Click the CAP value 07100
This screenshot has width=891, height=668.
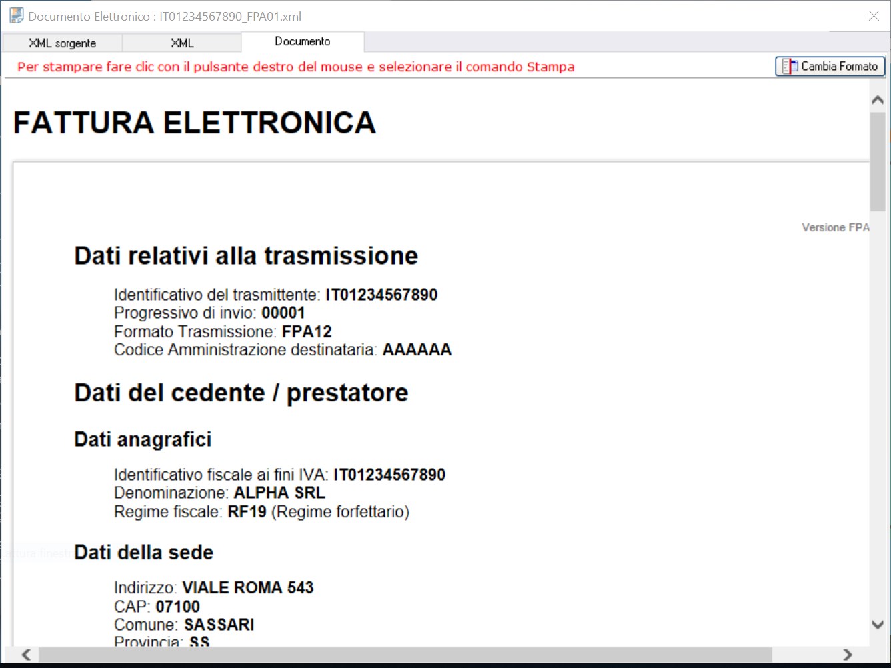(x=178, y=606)
